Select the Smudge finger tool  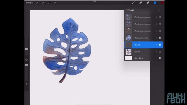pos(141,3)
